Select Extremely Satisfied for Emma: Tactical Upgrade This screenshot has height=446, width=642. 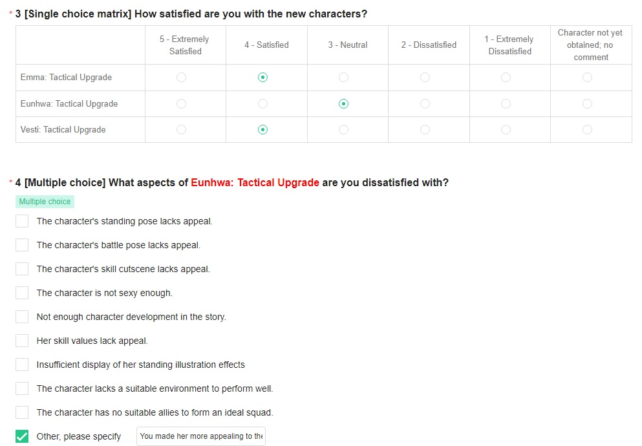(x=181, y=78)
